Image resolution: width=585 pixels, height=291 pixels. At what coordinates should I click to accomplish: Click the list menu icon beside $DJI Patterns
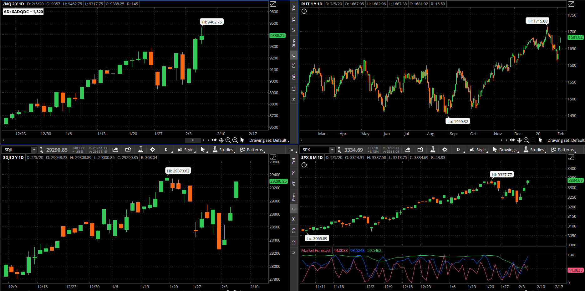point(292,150)
